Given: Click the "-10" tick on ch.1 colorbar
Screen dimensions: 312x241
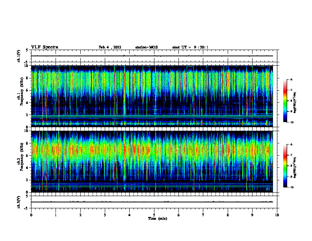Looking at the screenshot, I should (x=291, y=122).
